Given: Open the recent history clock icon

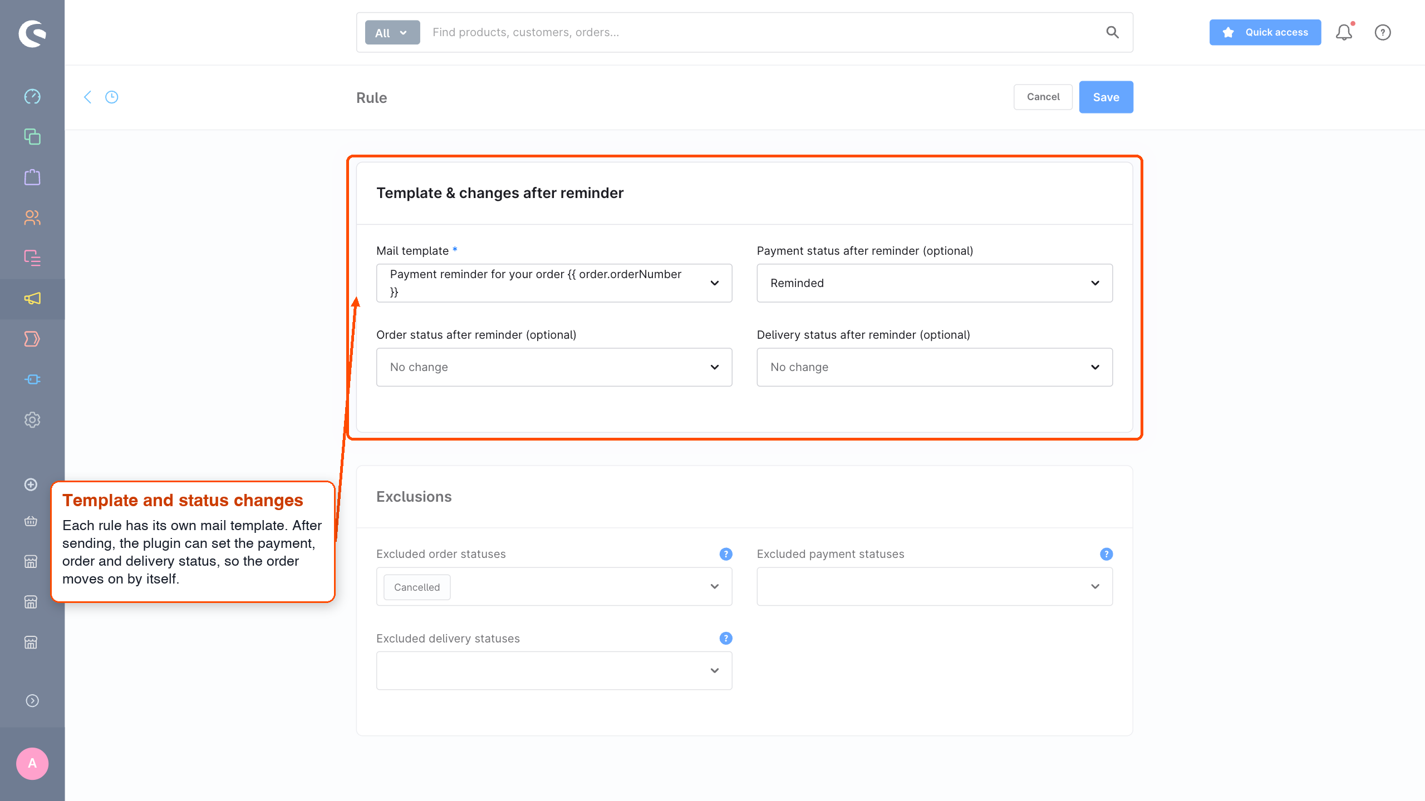Looking at the screenshot, I should [112, 97].
